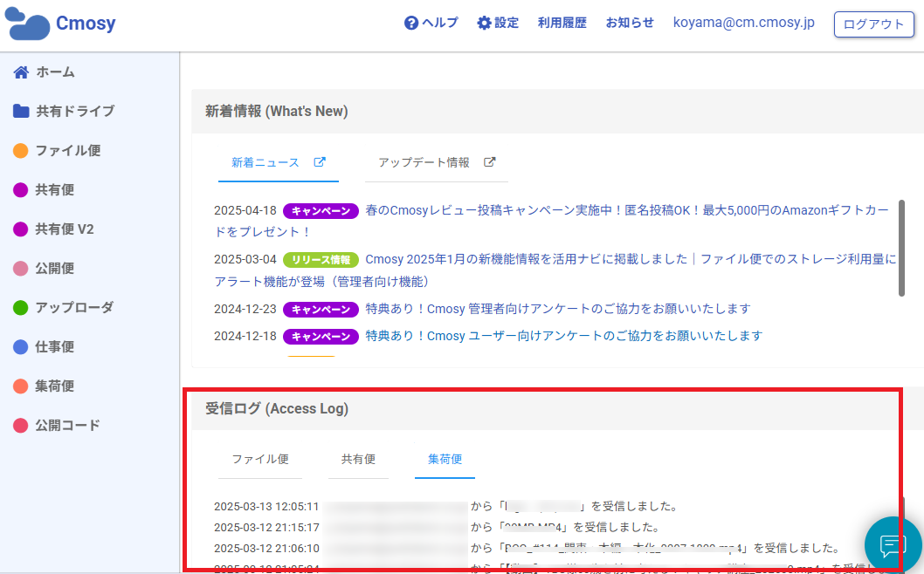Switch to アップデート情報 tab

[424, 162]
